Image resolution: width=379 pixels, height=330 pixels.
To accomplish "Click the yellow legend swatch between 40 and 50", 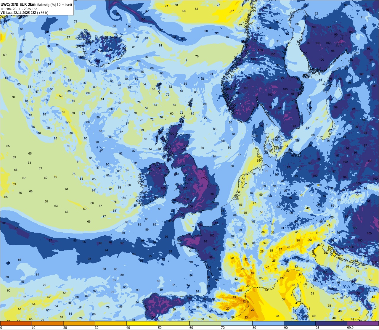I will pyautogui.click(x=142, y=323).
